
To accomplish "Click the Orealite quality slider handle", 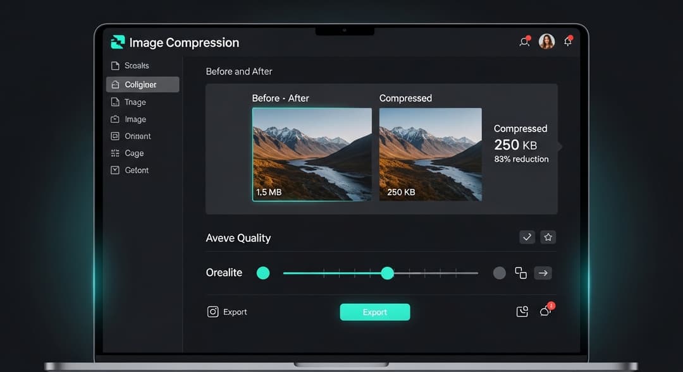I will (x=387, y=273).
